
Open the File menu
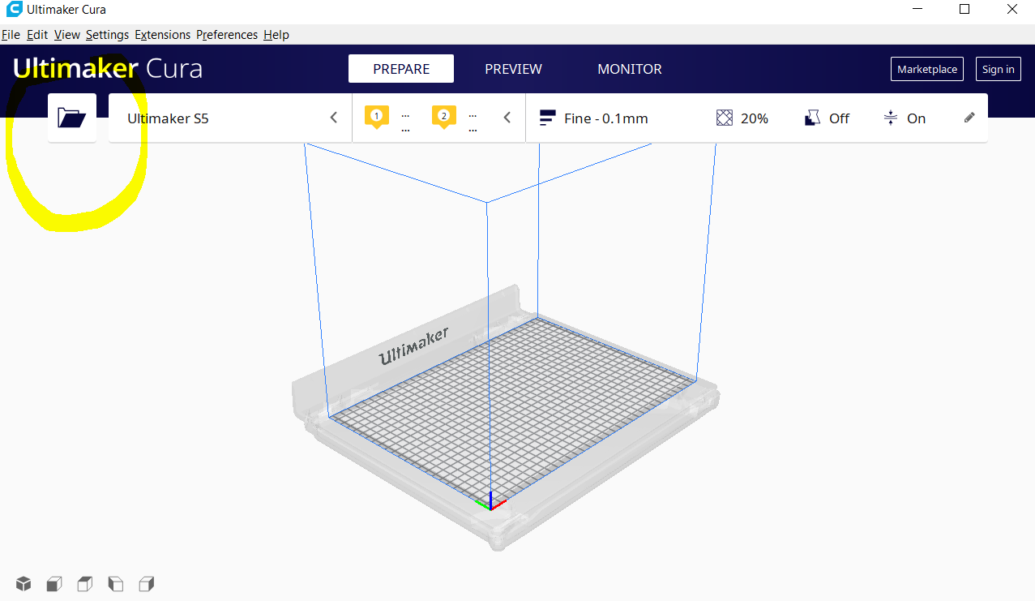[x=11, y=35]
